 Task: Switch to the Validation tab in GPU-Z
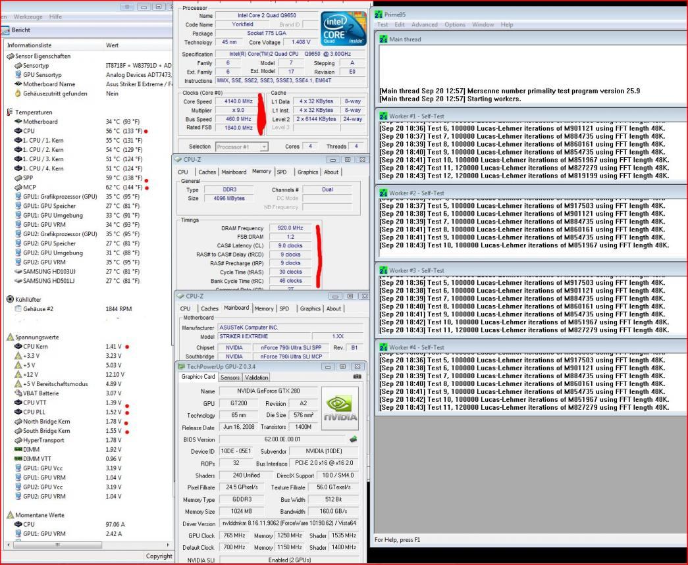tap(256, 378)
